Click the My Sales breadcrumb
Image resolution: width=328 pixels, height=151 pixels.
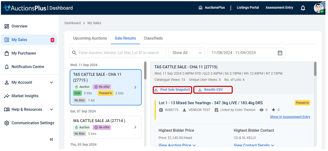pos(94,23)
